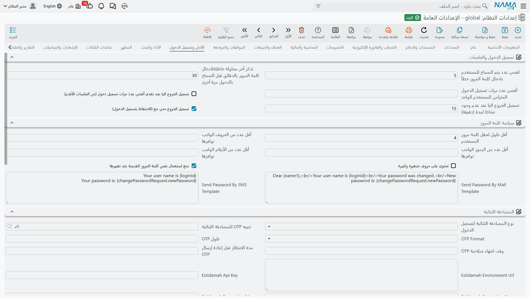The height and width of the screenshot is (298, 530).
Task: Switch to العملاء والمبيعات tab
Action: tap(268, 47)
